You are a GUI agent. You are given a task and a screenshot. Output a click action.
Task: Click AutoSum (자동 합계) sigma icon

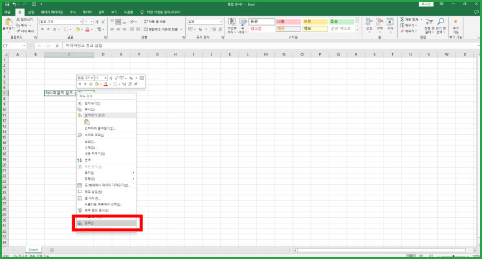[x=402, y=20]
